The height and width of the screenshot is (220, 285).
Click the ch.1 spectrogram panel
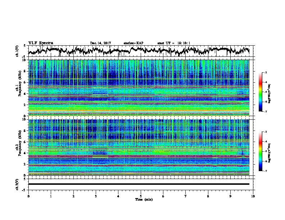tap(139, 88)
